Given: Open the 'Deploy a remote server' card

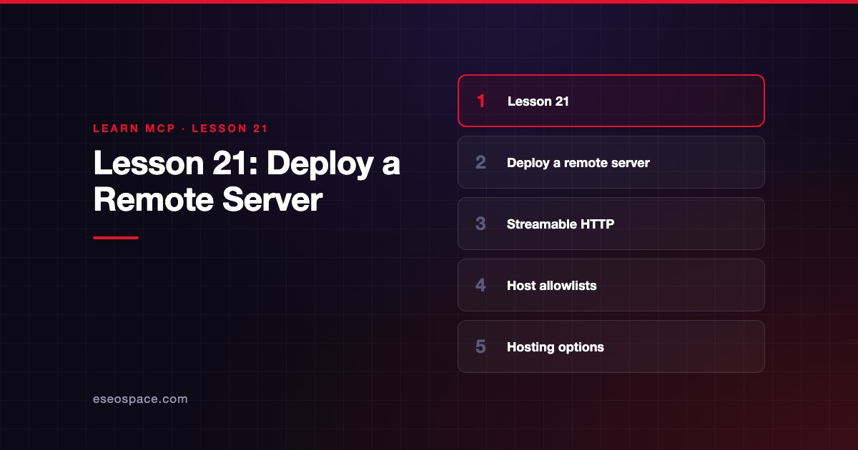Looking at the screenshot, I should point(611,162).
